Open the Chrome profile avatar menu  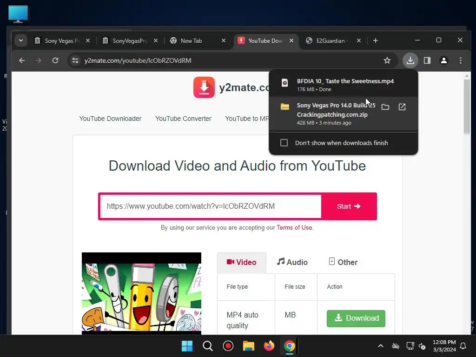coord(444,60)
